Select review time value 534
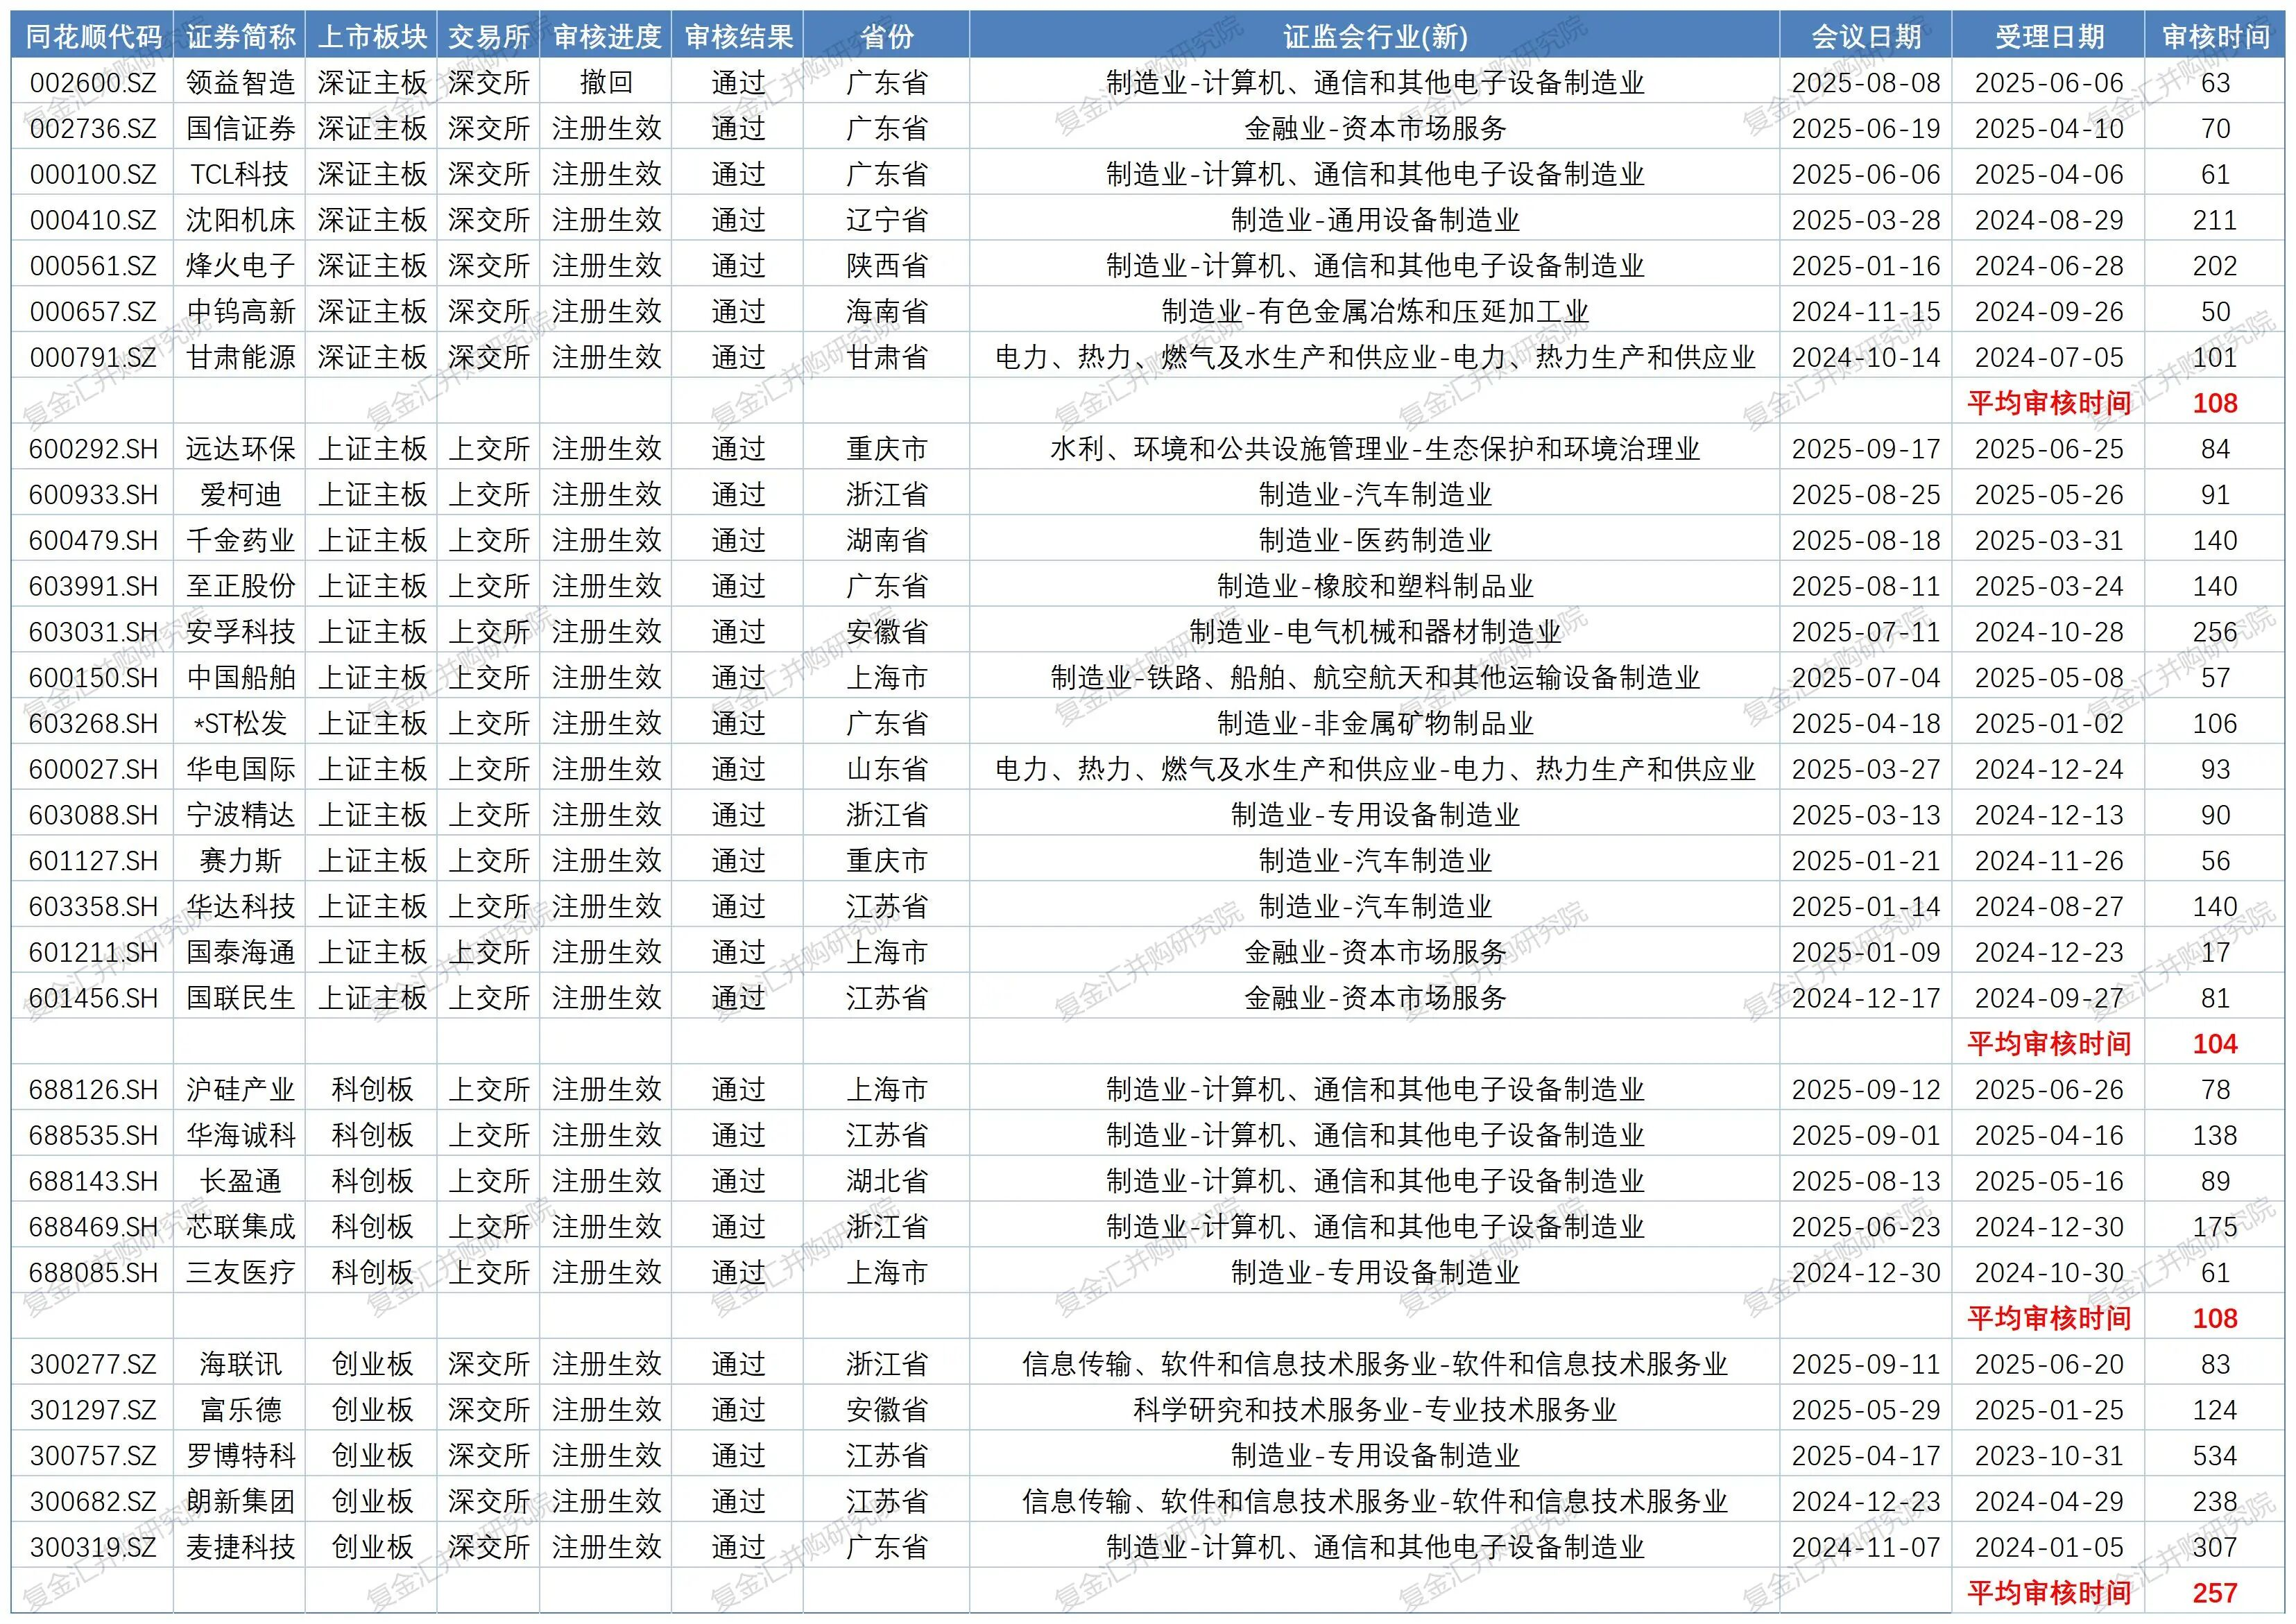Screen dimensions: 2296x1624 2215,1456
